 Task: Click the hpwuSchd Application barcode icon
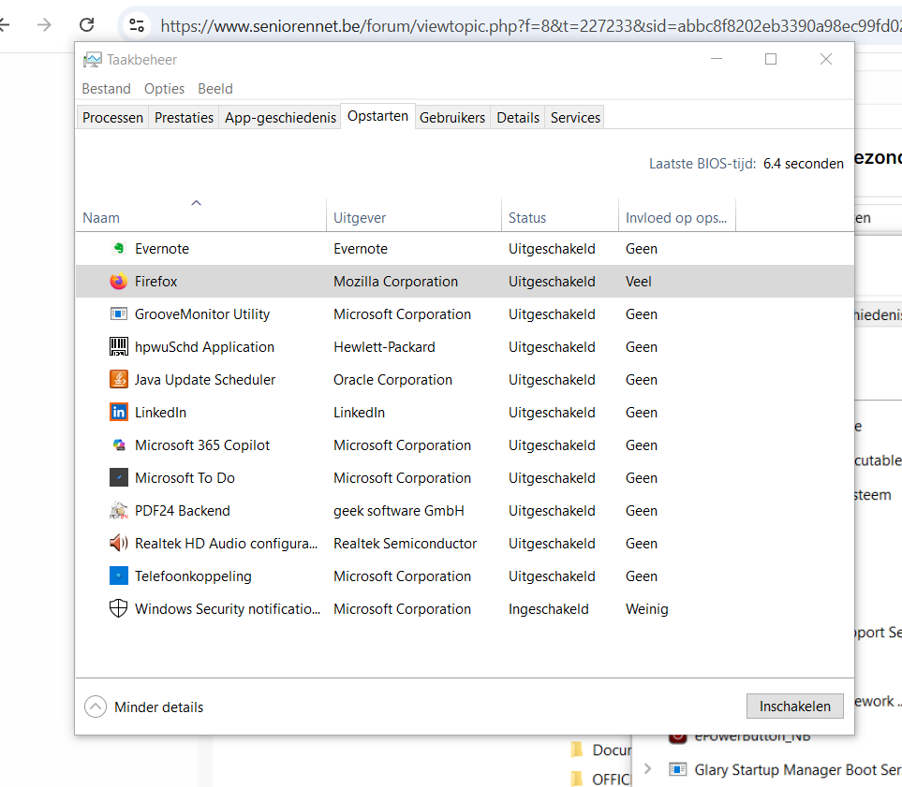[118, 347]
